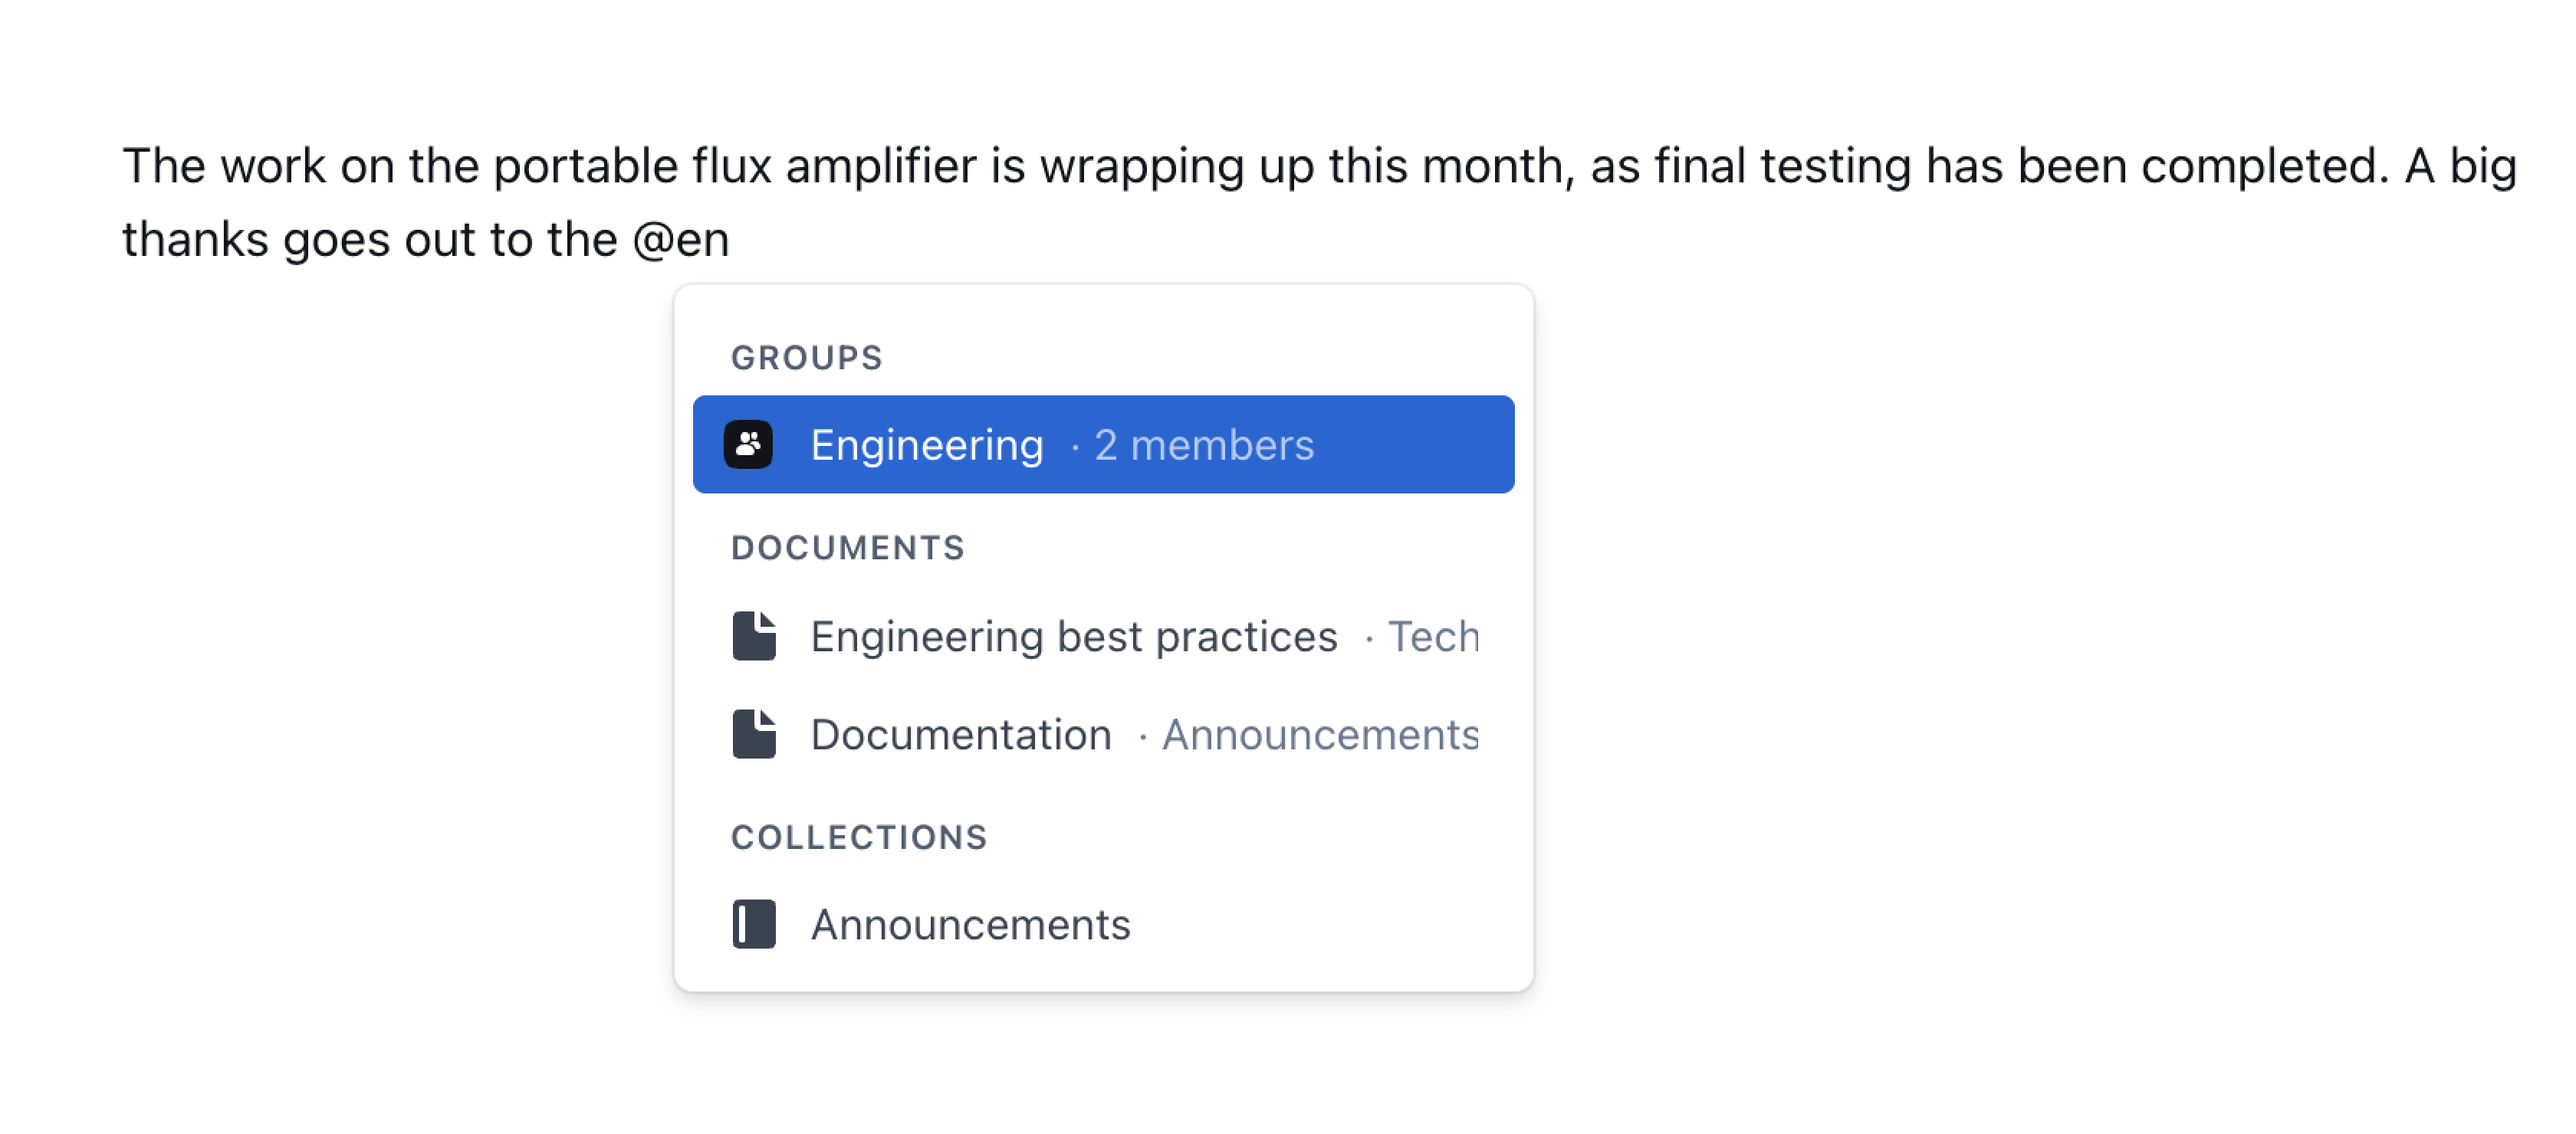Click the GROUPS section header

(807, 357)
